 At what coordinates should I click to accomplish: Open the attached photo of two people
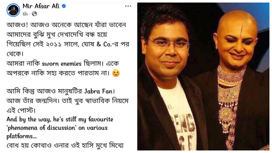(203, 76)
